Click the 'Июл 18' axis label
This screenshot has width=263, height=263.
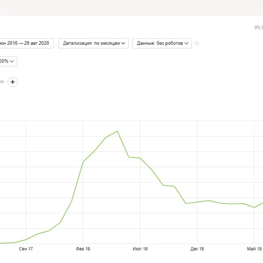point(140,249)
